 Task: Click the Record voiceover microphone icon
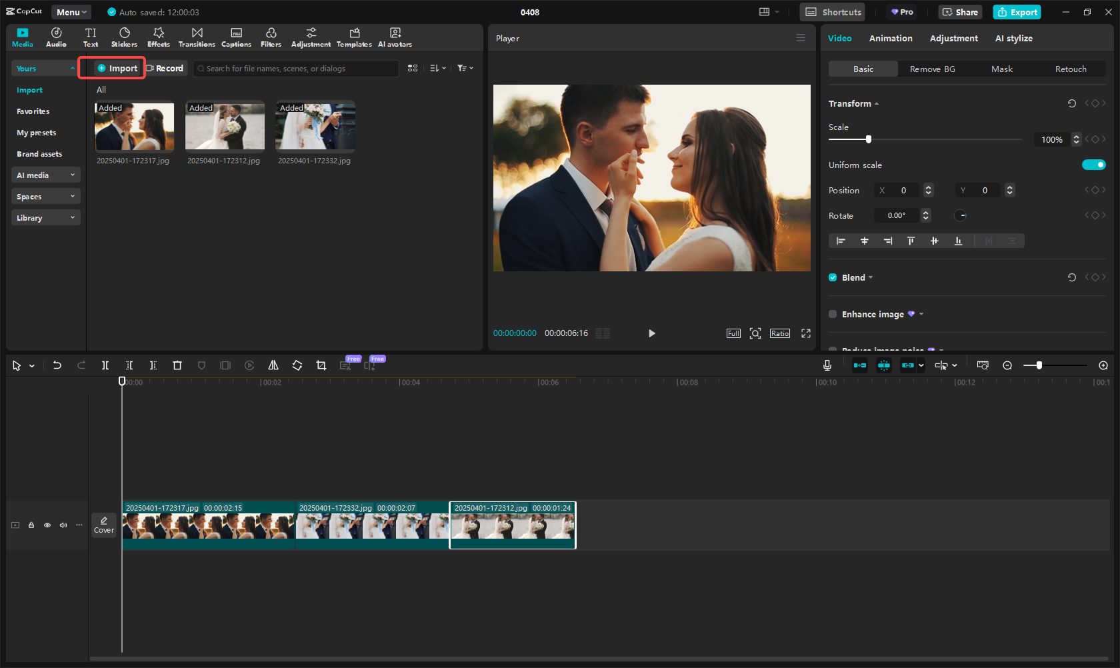pos(827,365)
